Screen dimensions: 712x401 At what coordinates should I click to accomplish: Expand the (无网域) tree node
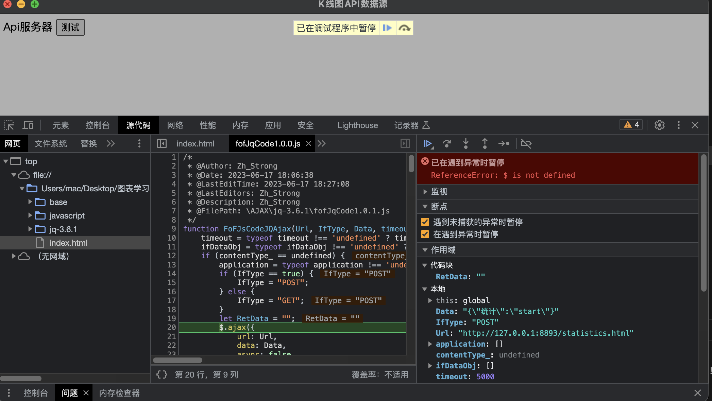click(x=14, y=256)
